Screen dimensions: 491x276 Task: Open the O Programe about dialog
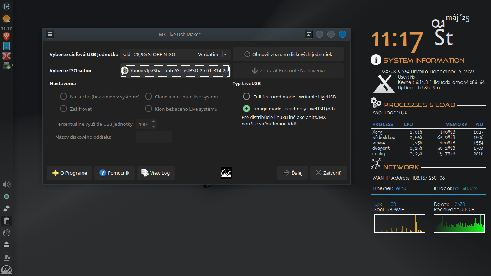pyautogui.click(x=69, y=173)
